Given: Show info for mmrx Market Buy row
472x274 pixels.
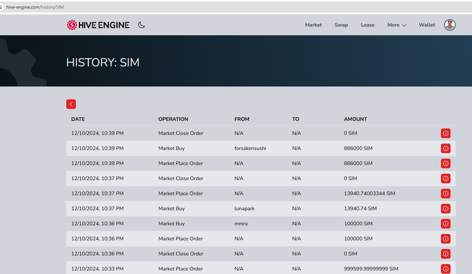Looking at the screenshot, I should coord(446,224).
